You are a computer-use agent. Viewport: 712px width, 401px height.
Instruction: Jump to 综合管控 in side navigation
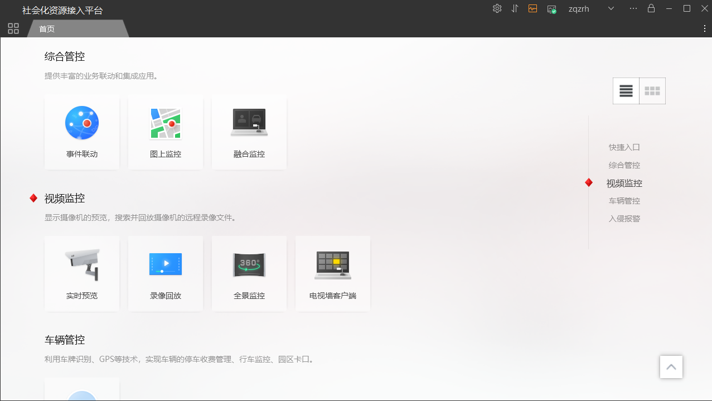point(624,165)
